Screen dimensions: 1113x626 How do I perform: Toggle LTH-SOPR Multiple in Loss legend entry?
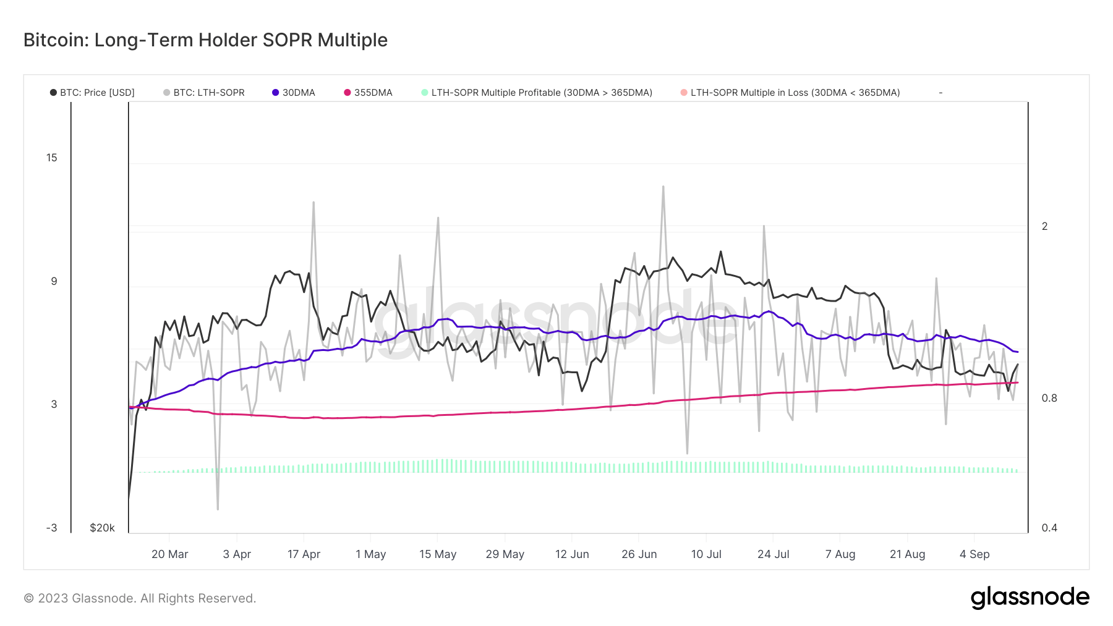[x=790, y=93]
